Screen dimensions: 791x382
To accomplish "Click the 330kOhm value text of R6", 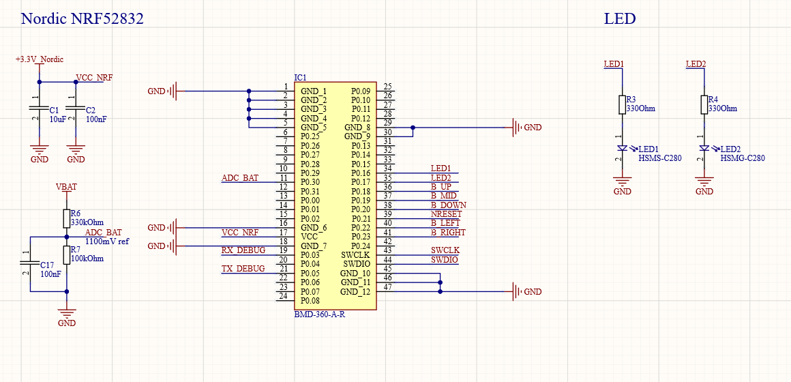I will (x=87, y=222).
